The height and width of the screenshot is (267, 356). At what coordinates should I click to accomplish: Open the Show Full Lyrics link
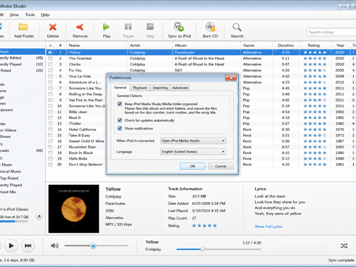(268, 227)
